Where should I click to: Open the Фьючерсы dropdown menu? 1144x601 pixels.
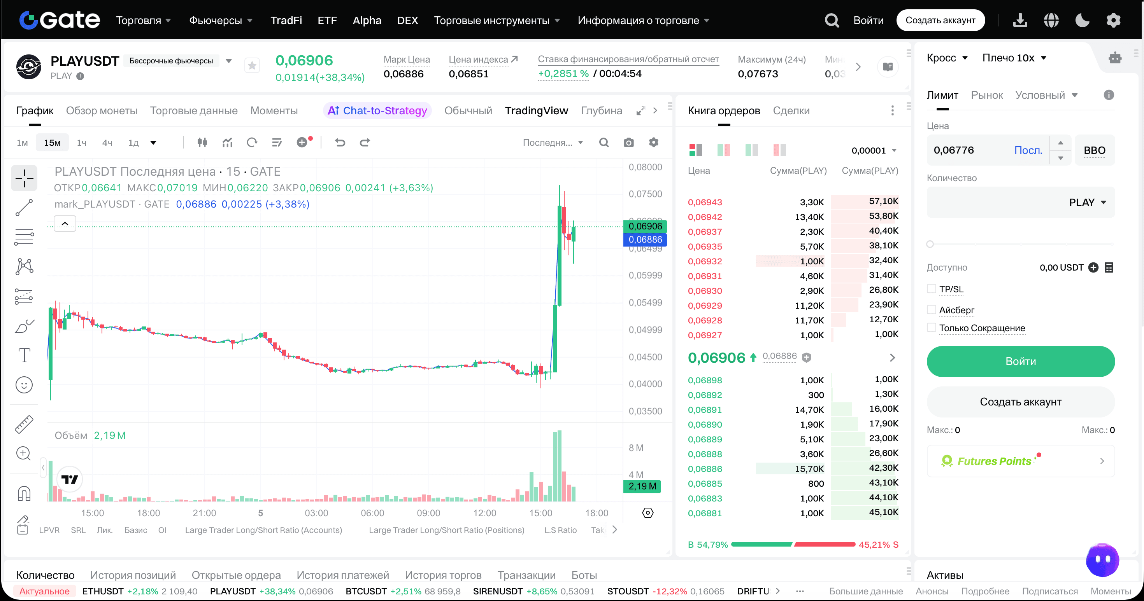click(220, 20)
